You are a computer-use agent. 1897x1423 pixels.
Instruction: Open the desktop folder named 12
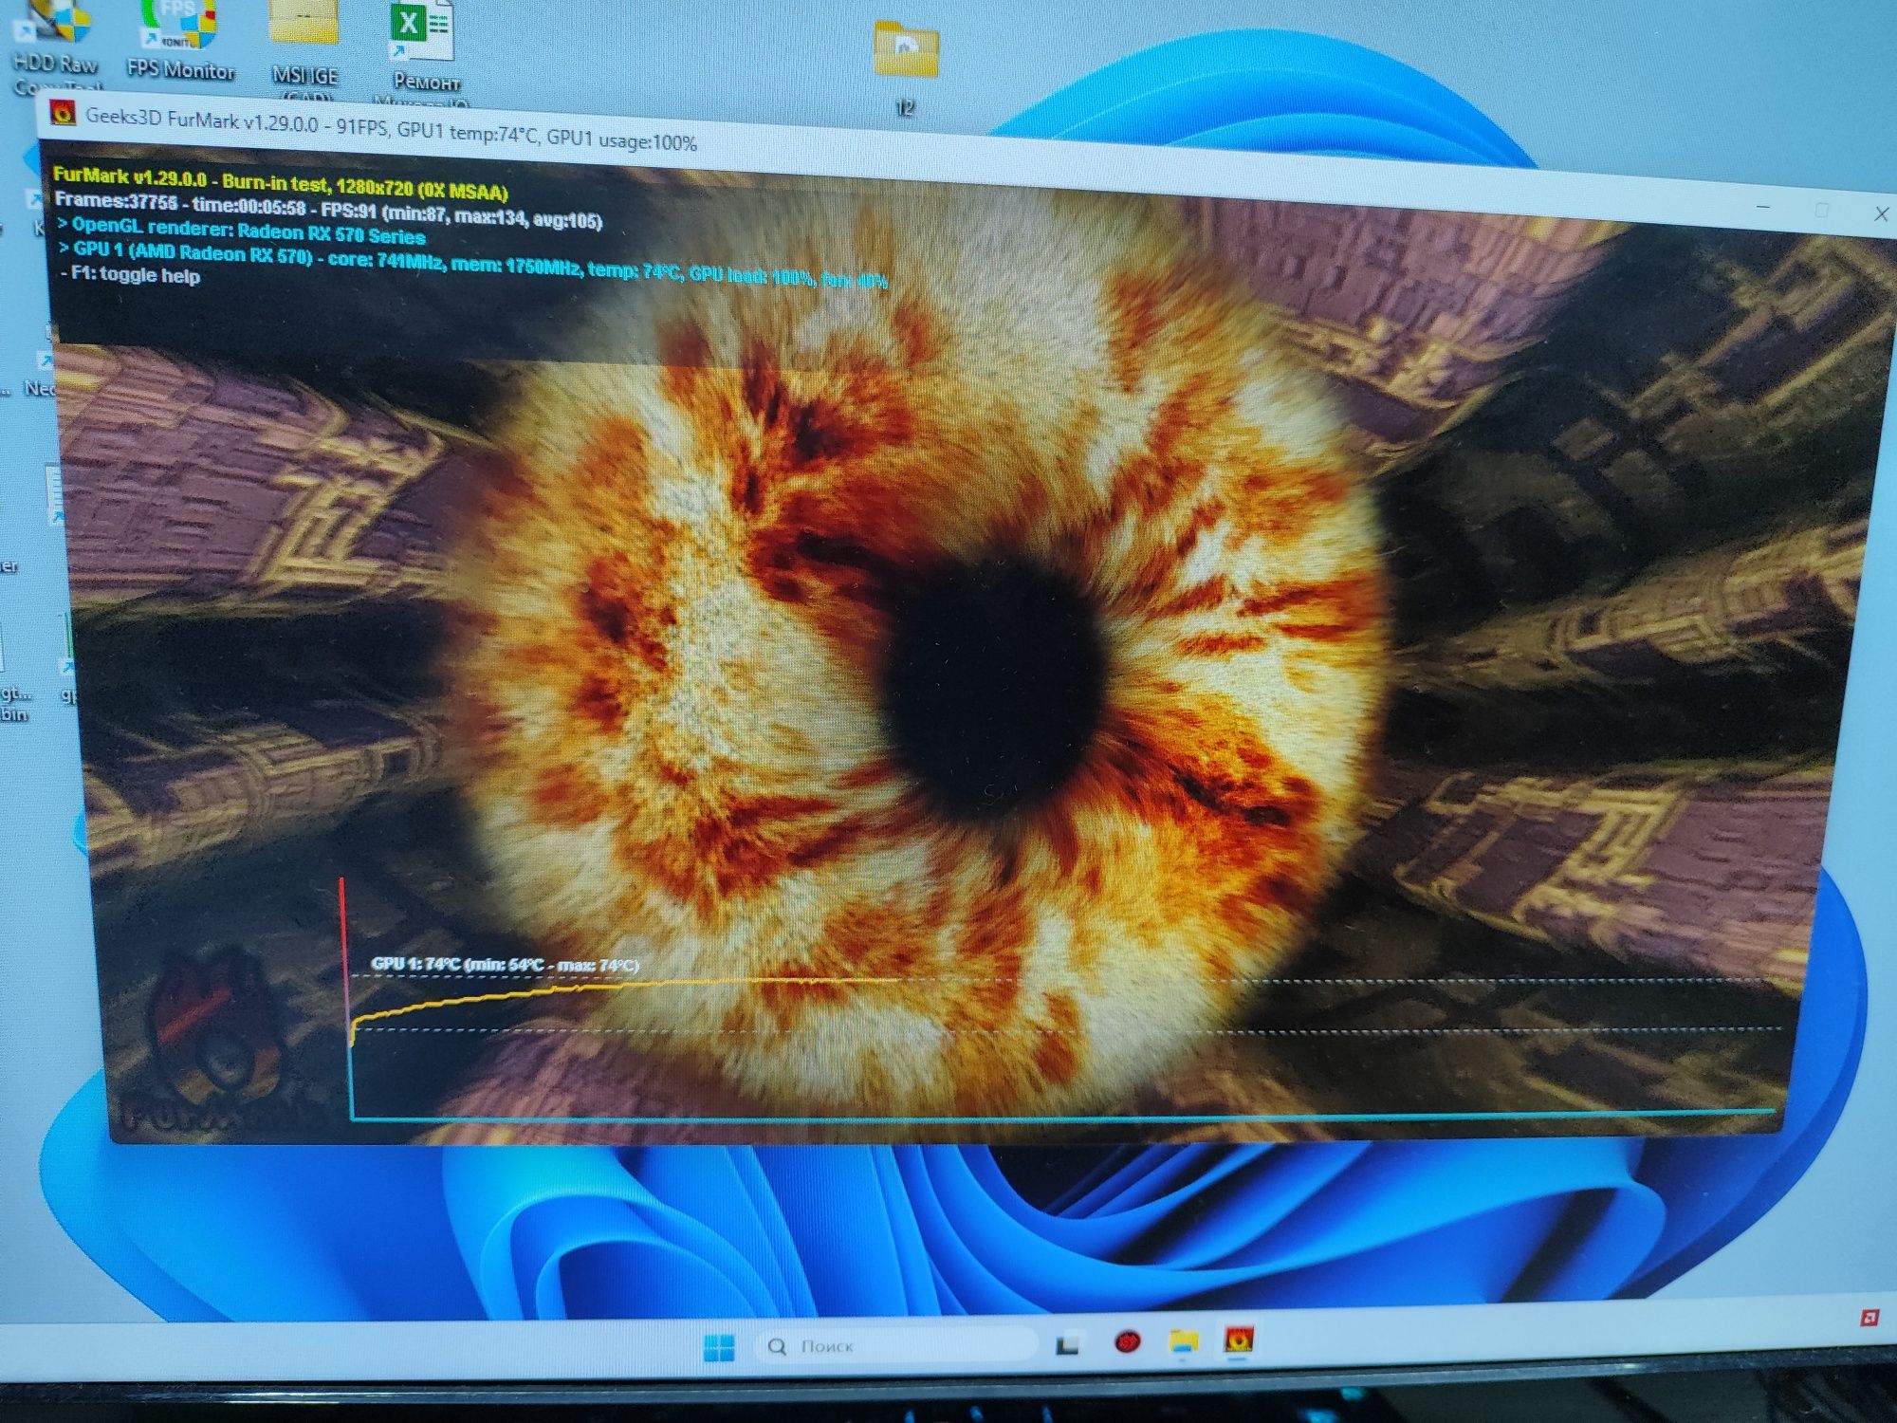click(906, 68)
